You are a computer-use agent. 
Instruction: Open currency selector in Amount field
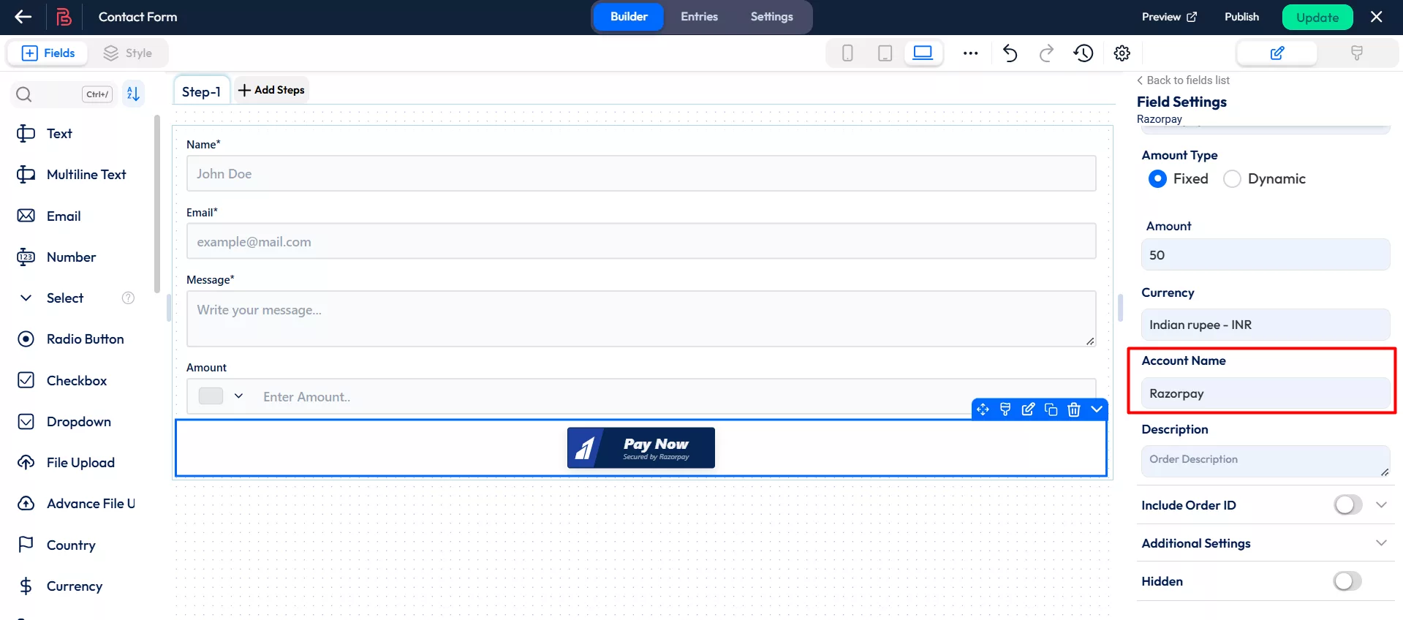(x=221, y=396)
